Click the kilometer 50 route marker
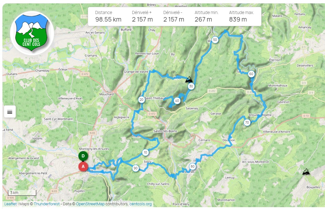This screenshot has width=325, height=209. pos(215,40)
